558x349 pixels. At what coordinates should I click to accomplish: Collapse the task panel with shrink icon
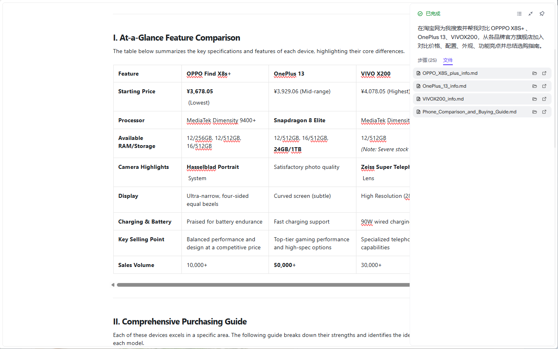click(531, 14)
